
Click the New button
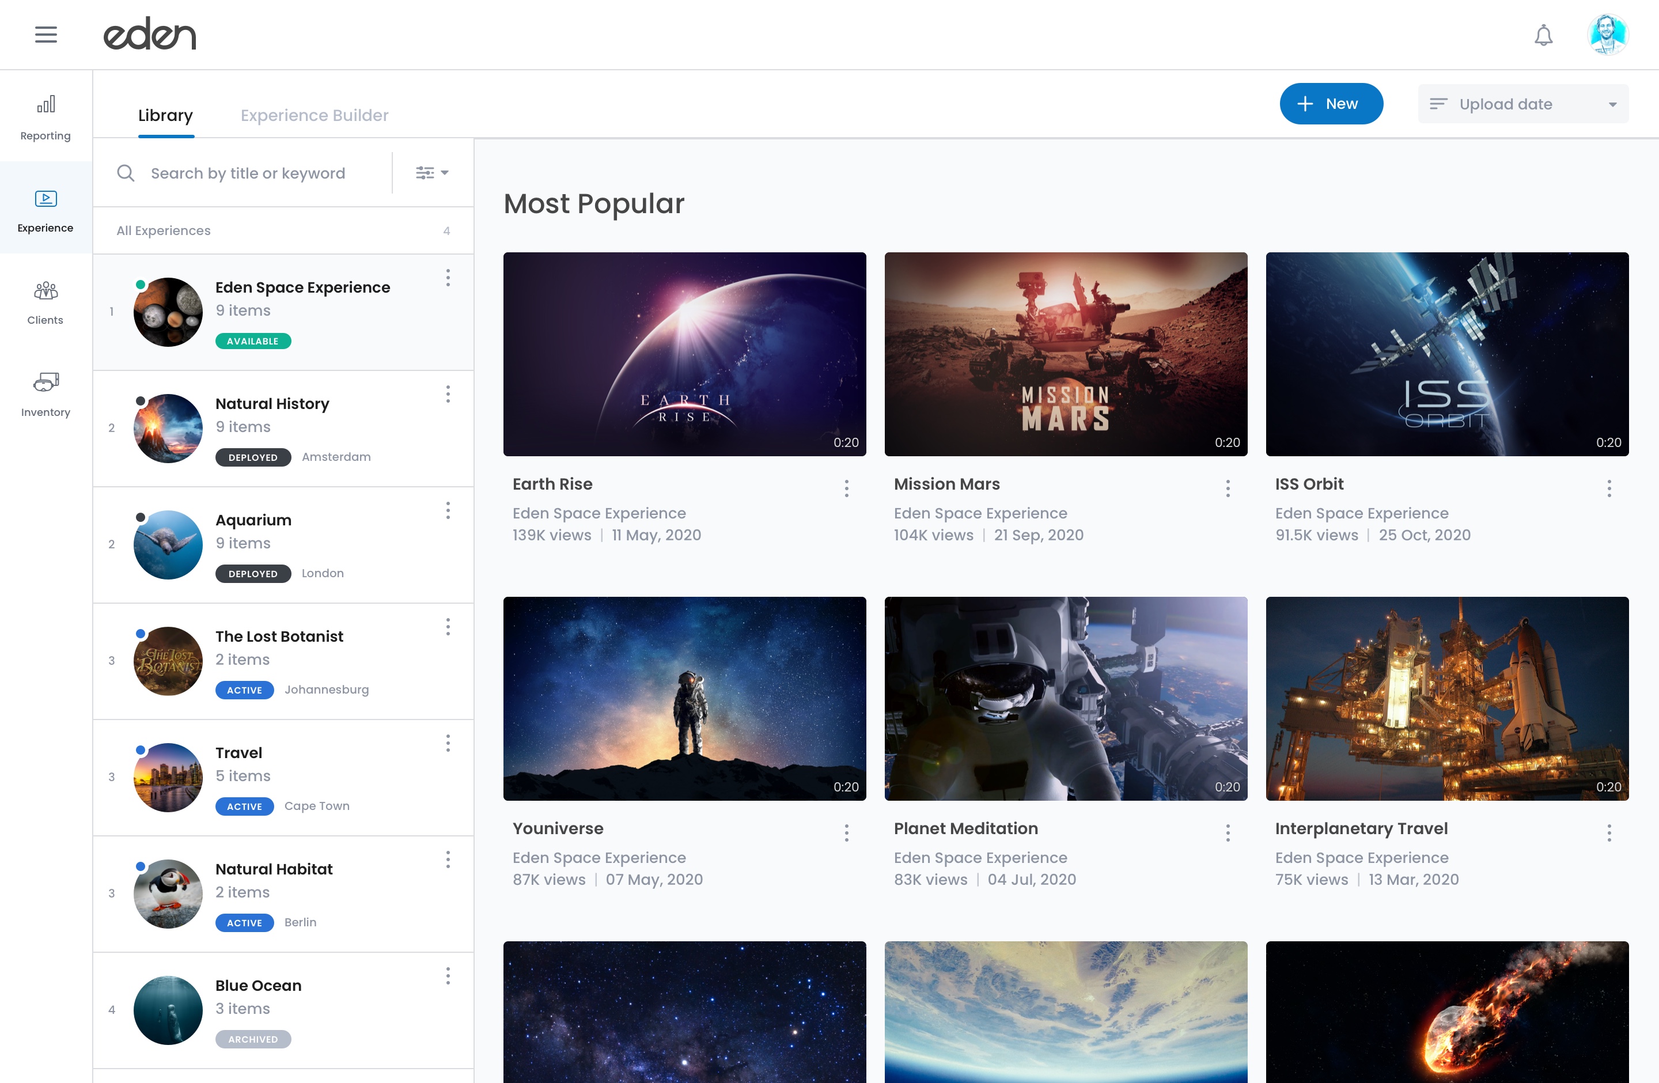(1331, 104)
